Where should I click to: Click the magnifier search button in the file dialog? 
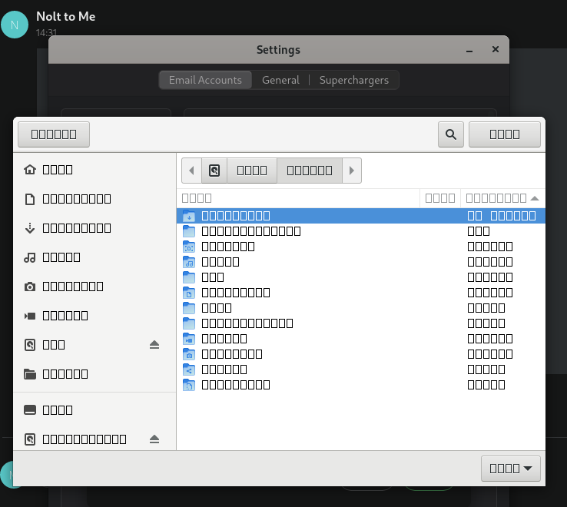coord(450,134)
